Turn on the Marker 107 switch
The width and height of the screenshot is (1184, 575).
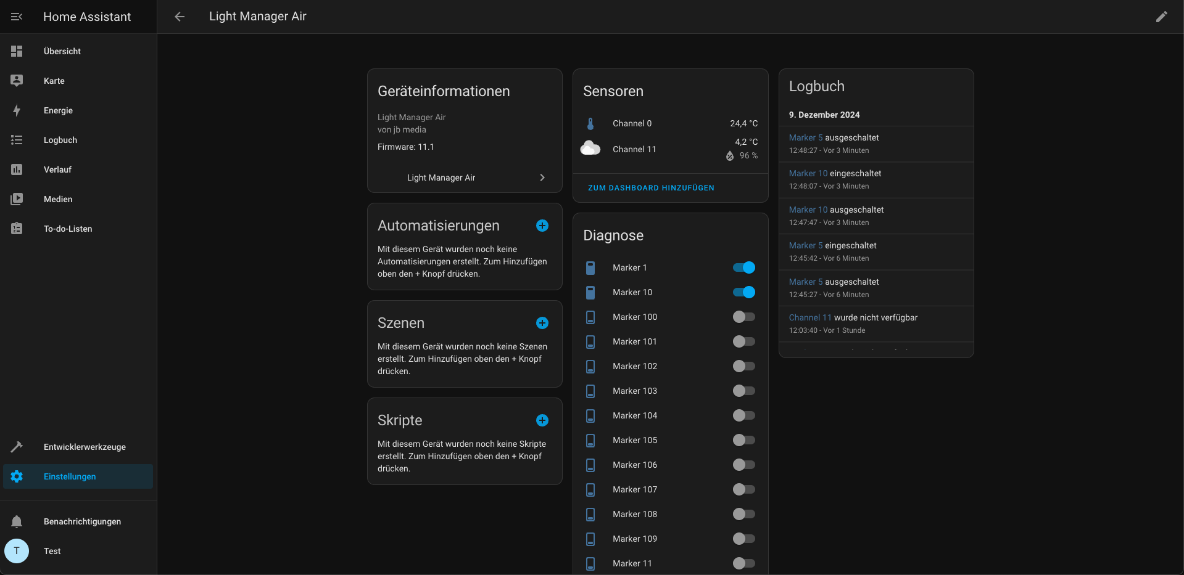click(744, 489)
